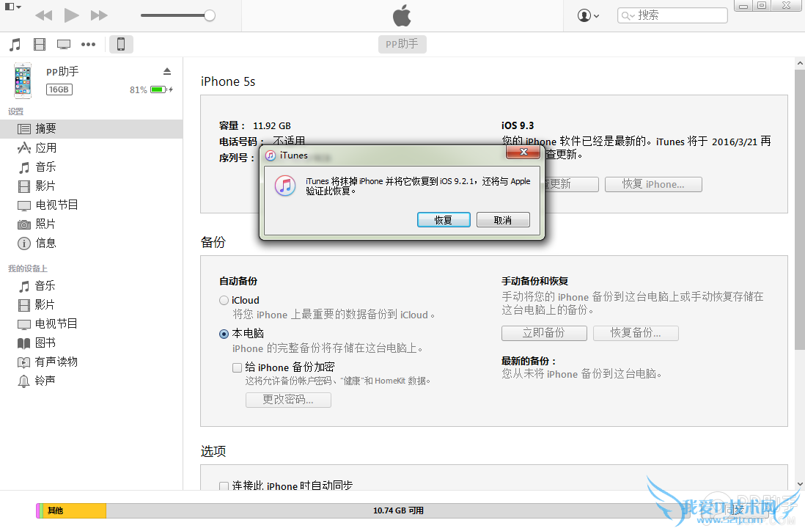This screenshot has width=805, height=531.
Task: Click the Music library icon in toolbar
Action: [x=15, y=45]
